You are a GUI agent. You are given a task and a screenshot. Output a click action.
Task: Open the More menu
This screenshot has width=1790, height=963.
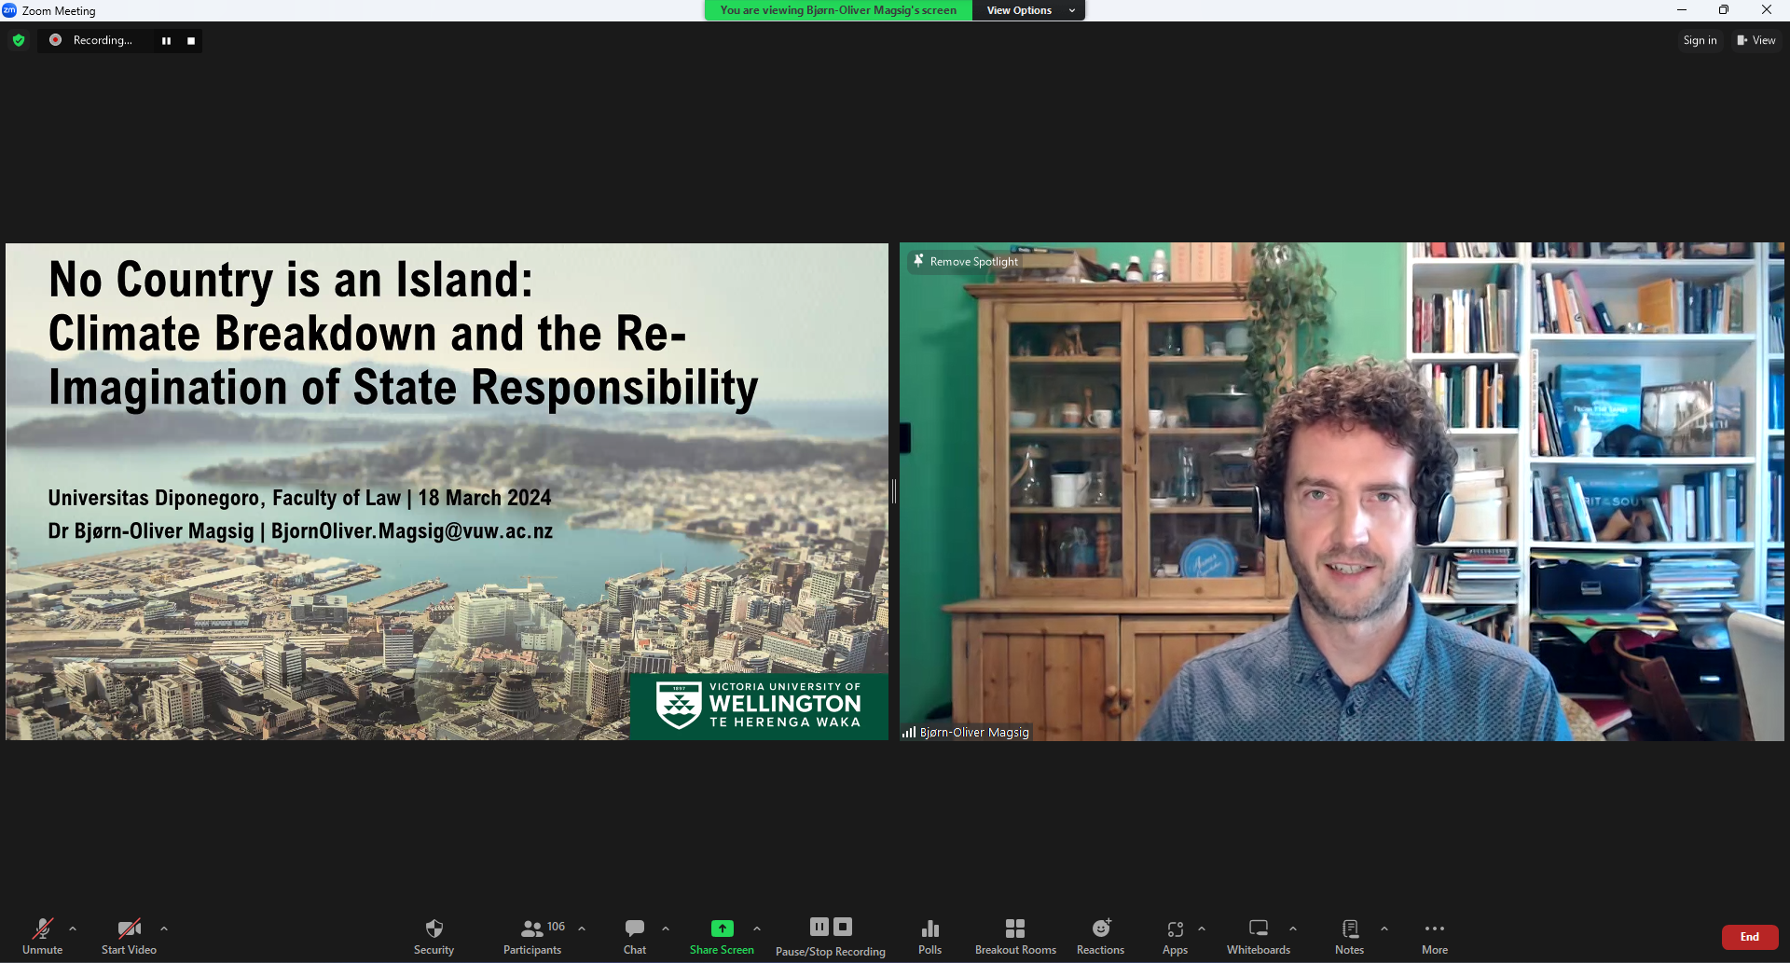point(1434,935)
